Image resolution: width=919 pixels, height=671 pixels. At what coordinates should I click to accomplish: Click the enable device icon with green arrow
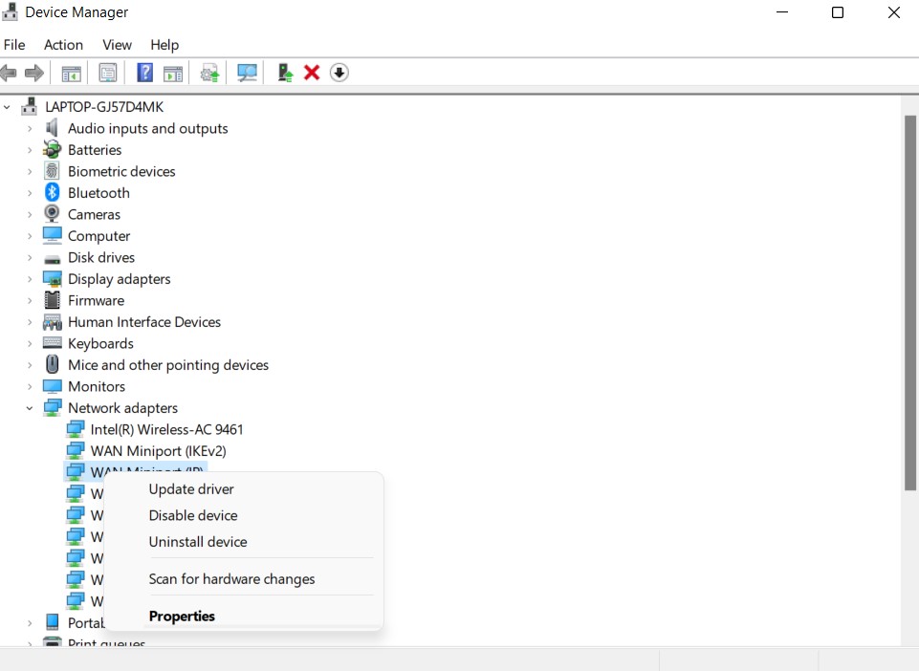[285, 73]
